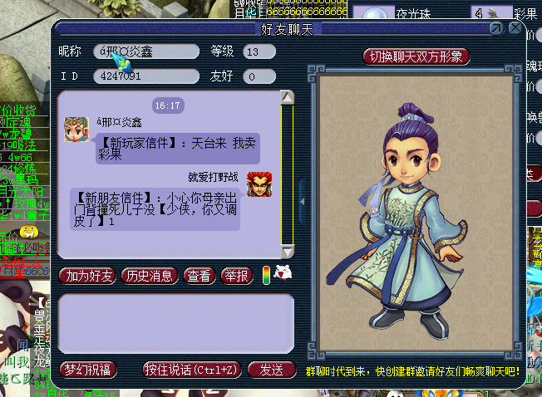The image size is (542, 397).
Task: Click sender avatar of á邢¤炎鑫
Action: pos(76,129)
